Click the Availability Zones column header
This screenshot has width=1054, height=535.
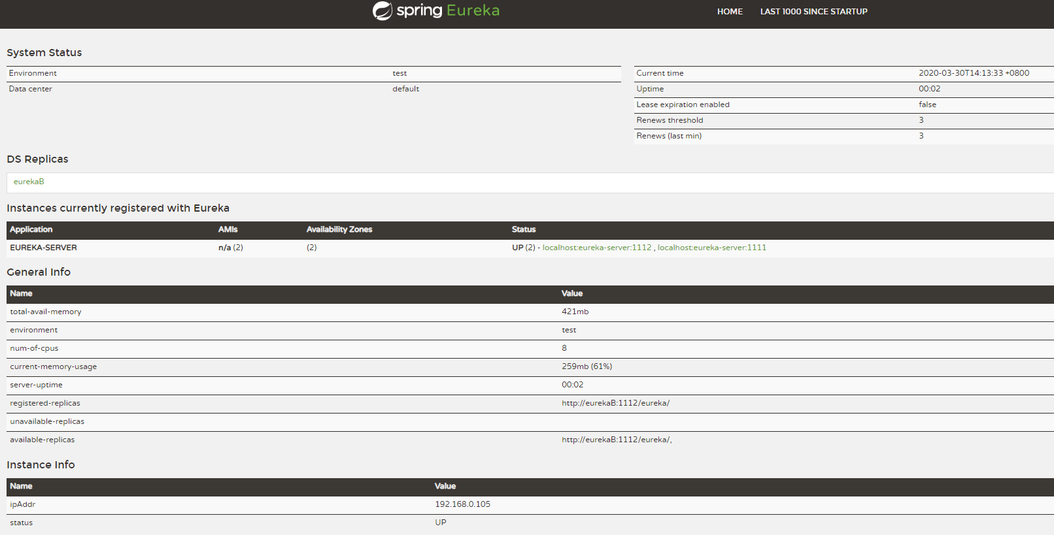[339, 229]
